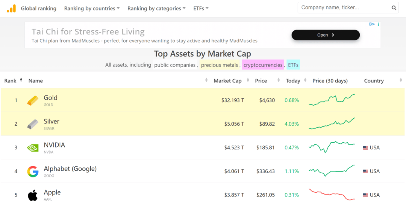Focus the company name search field
The width and height of the screenshot is (406, 204).
[x=344, y=8]
